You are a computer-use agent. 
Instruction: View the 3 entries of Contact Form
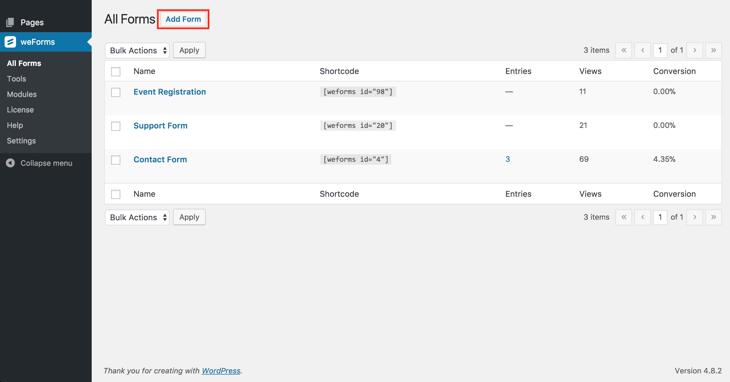pyautogui.click(x=508, y=159)
